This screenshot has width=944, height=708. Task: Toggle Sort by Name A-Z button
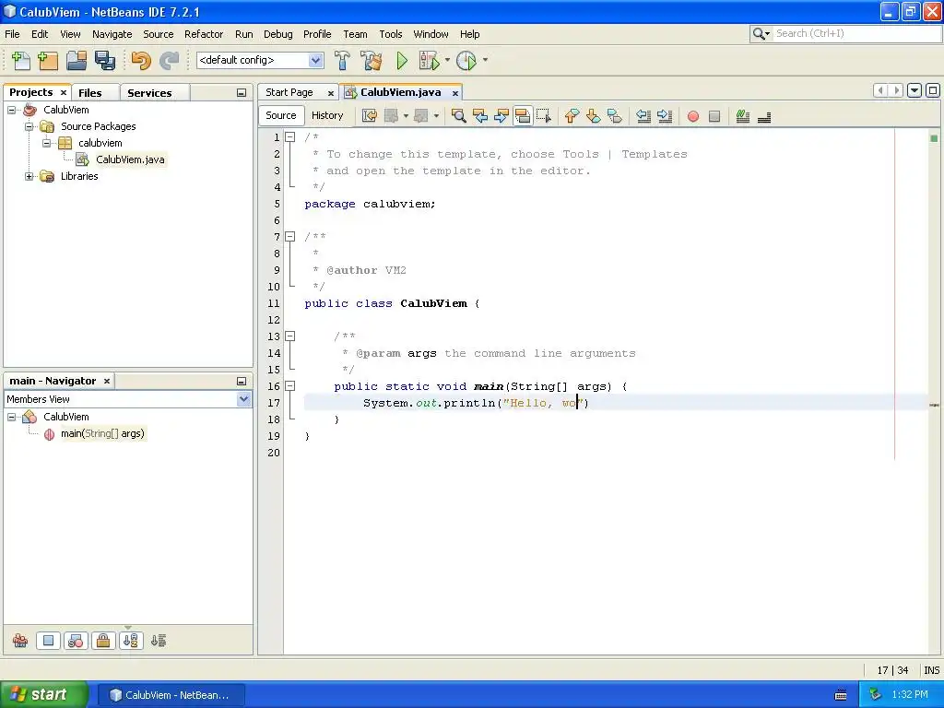click(x=131, y=641)
